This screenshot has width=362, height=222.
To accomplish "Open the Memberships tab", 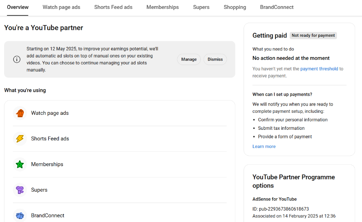I will (162, 7).
